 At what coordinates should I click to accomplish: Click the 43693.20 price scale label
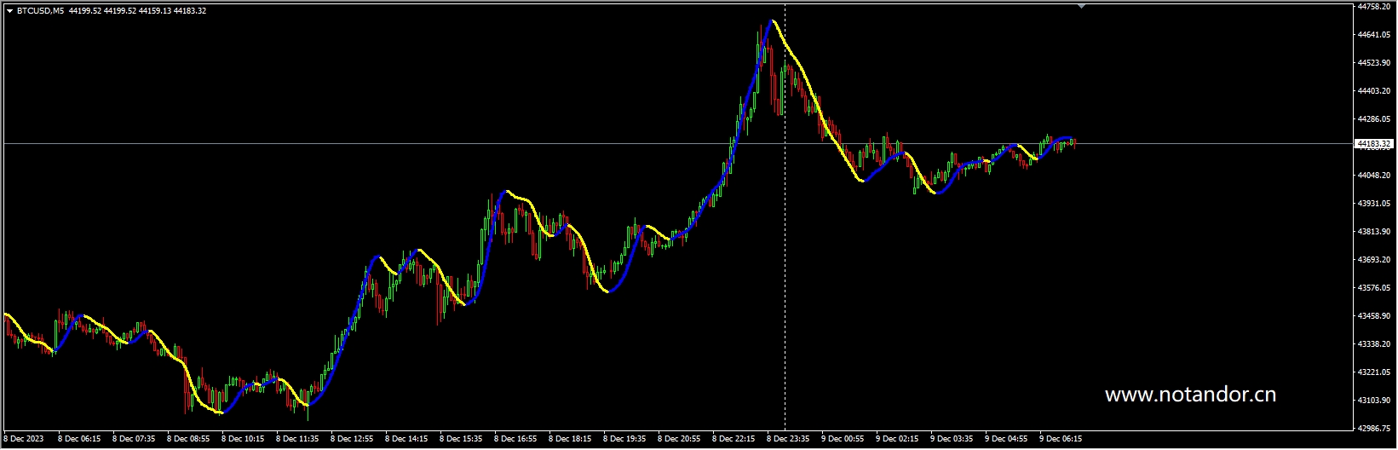pyautogui.click(x=1374, y=260)
